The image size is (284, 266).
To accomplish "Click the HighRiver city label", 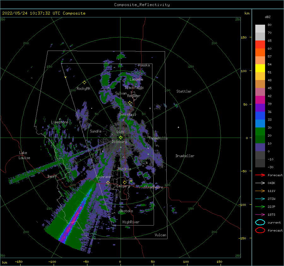I will click(x=131, y=222).
